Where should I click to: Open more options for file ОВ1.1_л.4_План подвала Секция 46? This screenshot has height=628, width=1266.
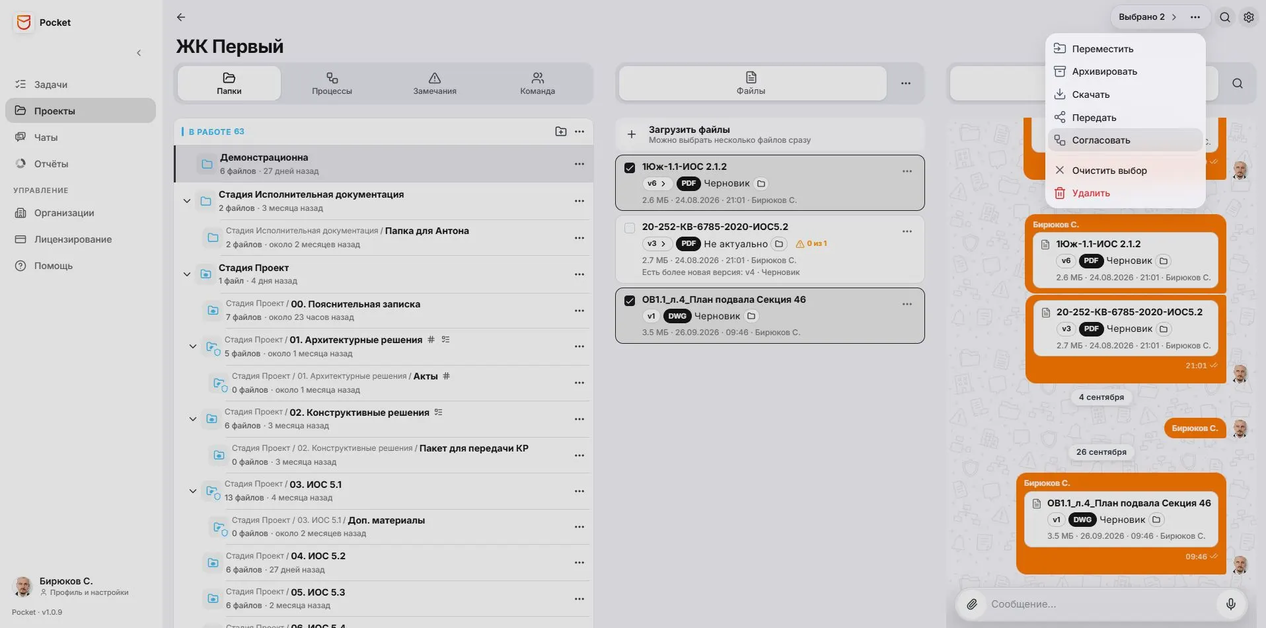907,304
